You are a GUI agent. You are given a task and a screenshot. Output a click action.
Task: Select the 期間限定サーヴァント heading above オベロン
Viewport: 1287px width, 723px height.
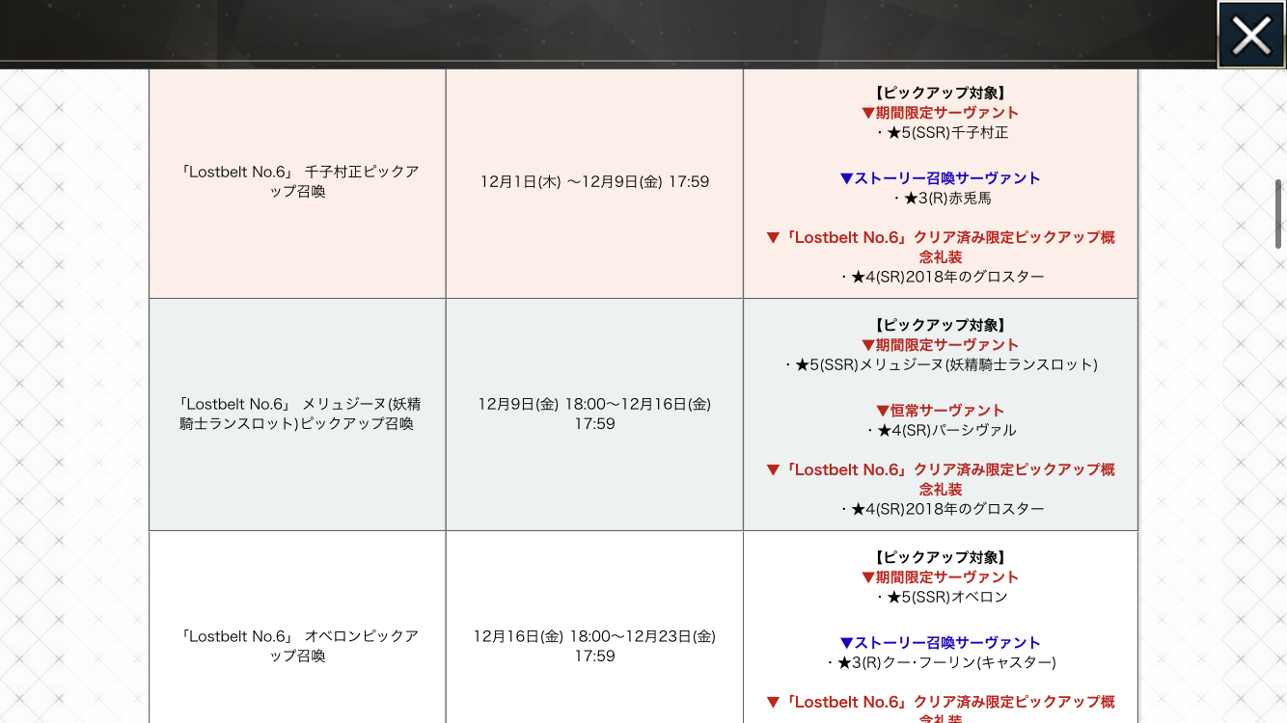coord(941,577)
